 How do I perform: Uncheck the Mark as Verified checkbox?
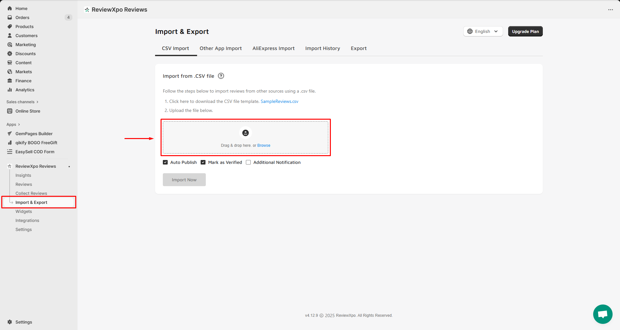[203, 162]
